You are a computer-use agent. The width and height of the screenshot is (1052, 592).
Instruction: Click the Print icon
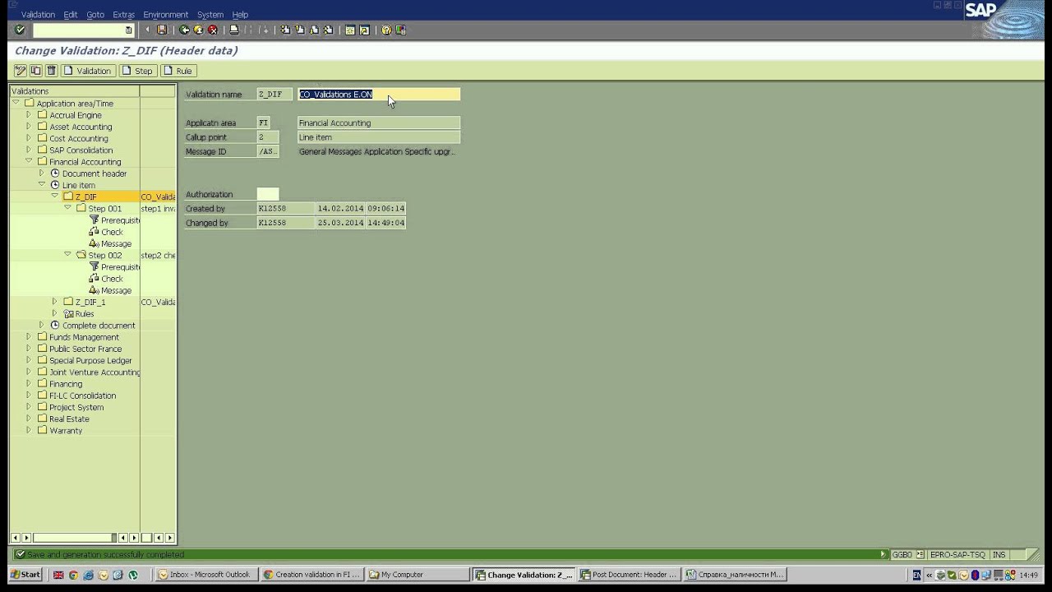[234, 30]
